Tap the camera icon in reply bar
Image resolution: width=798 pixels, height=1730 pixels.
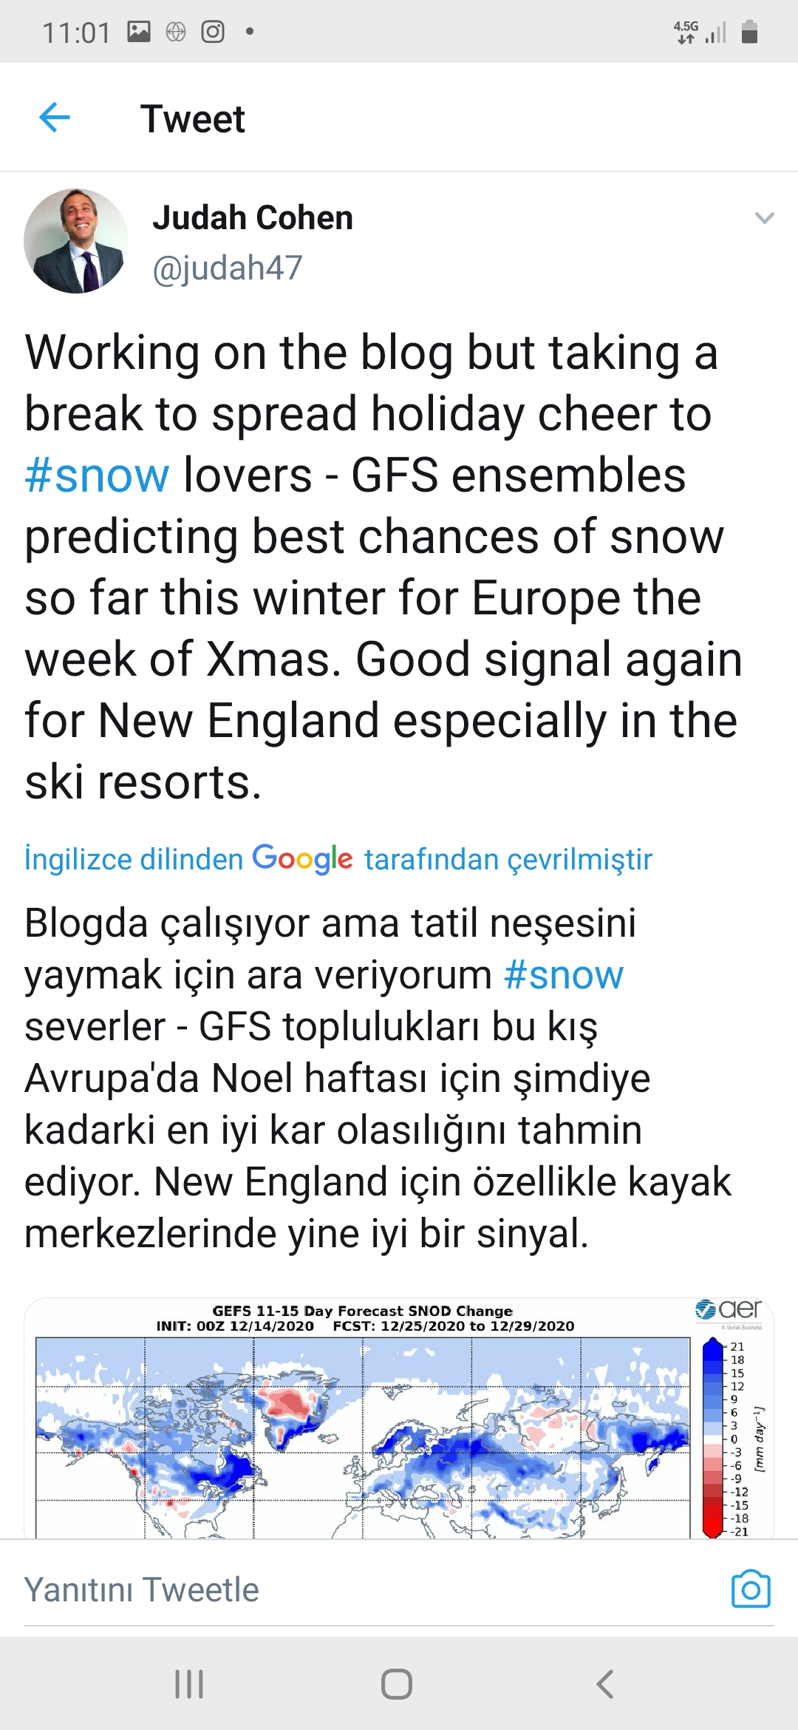(751, 1589)
